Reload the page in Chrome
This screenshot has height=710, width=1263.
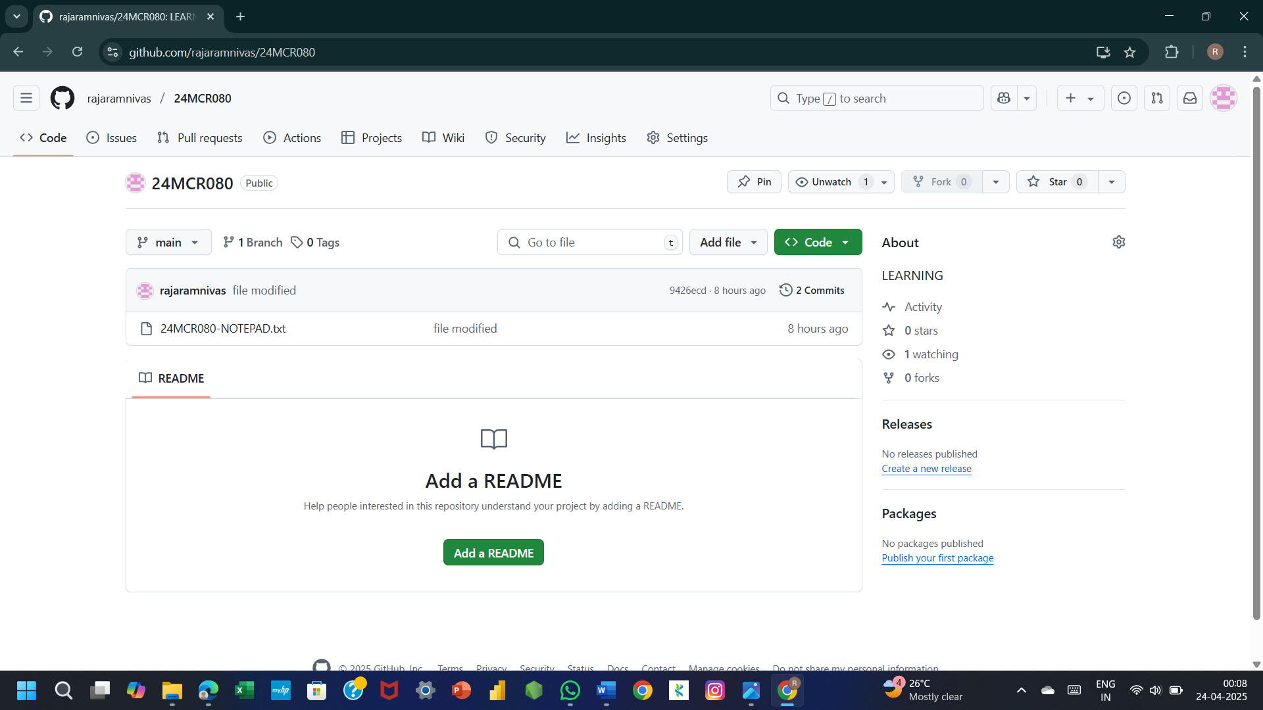pos(77,52)
